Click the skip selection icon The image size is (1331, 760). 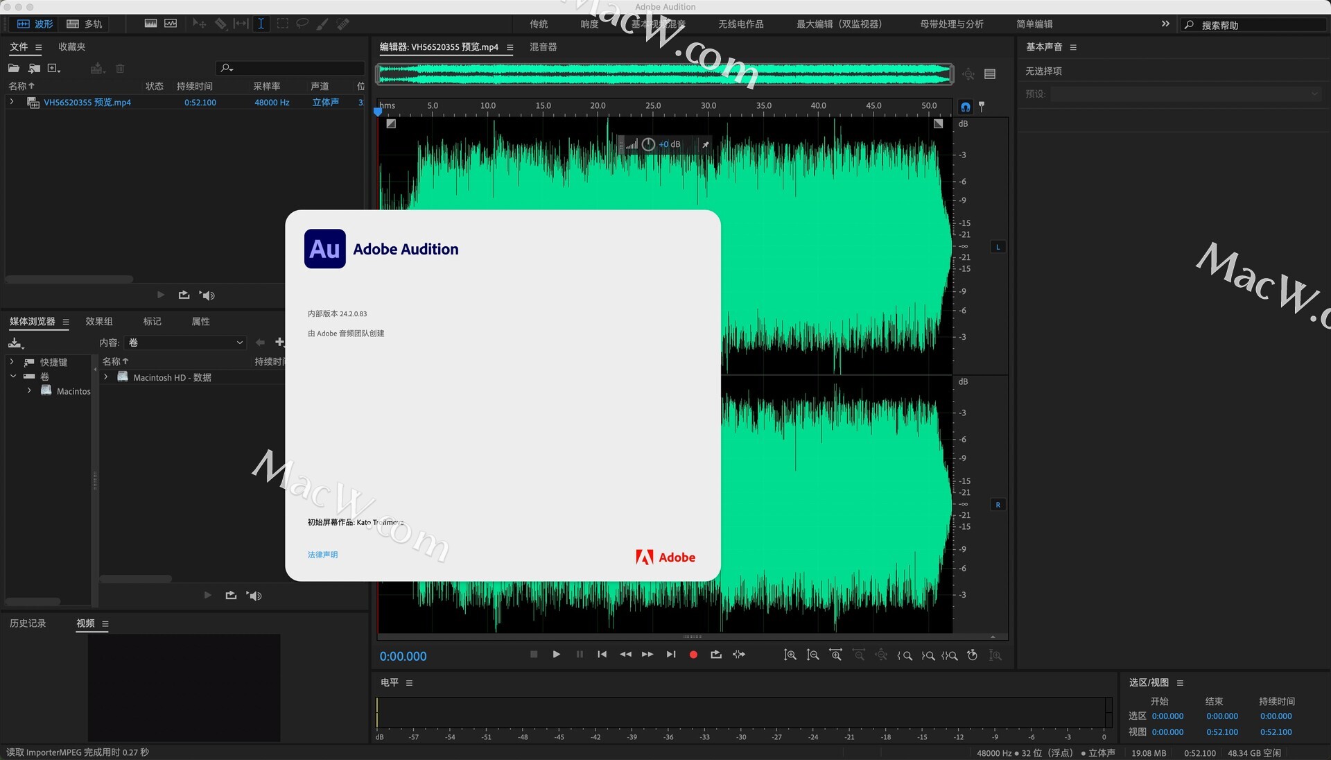(x=739, y=654)
